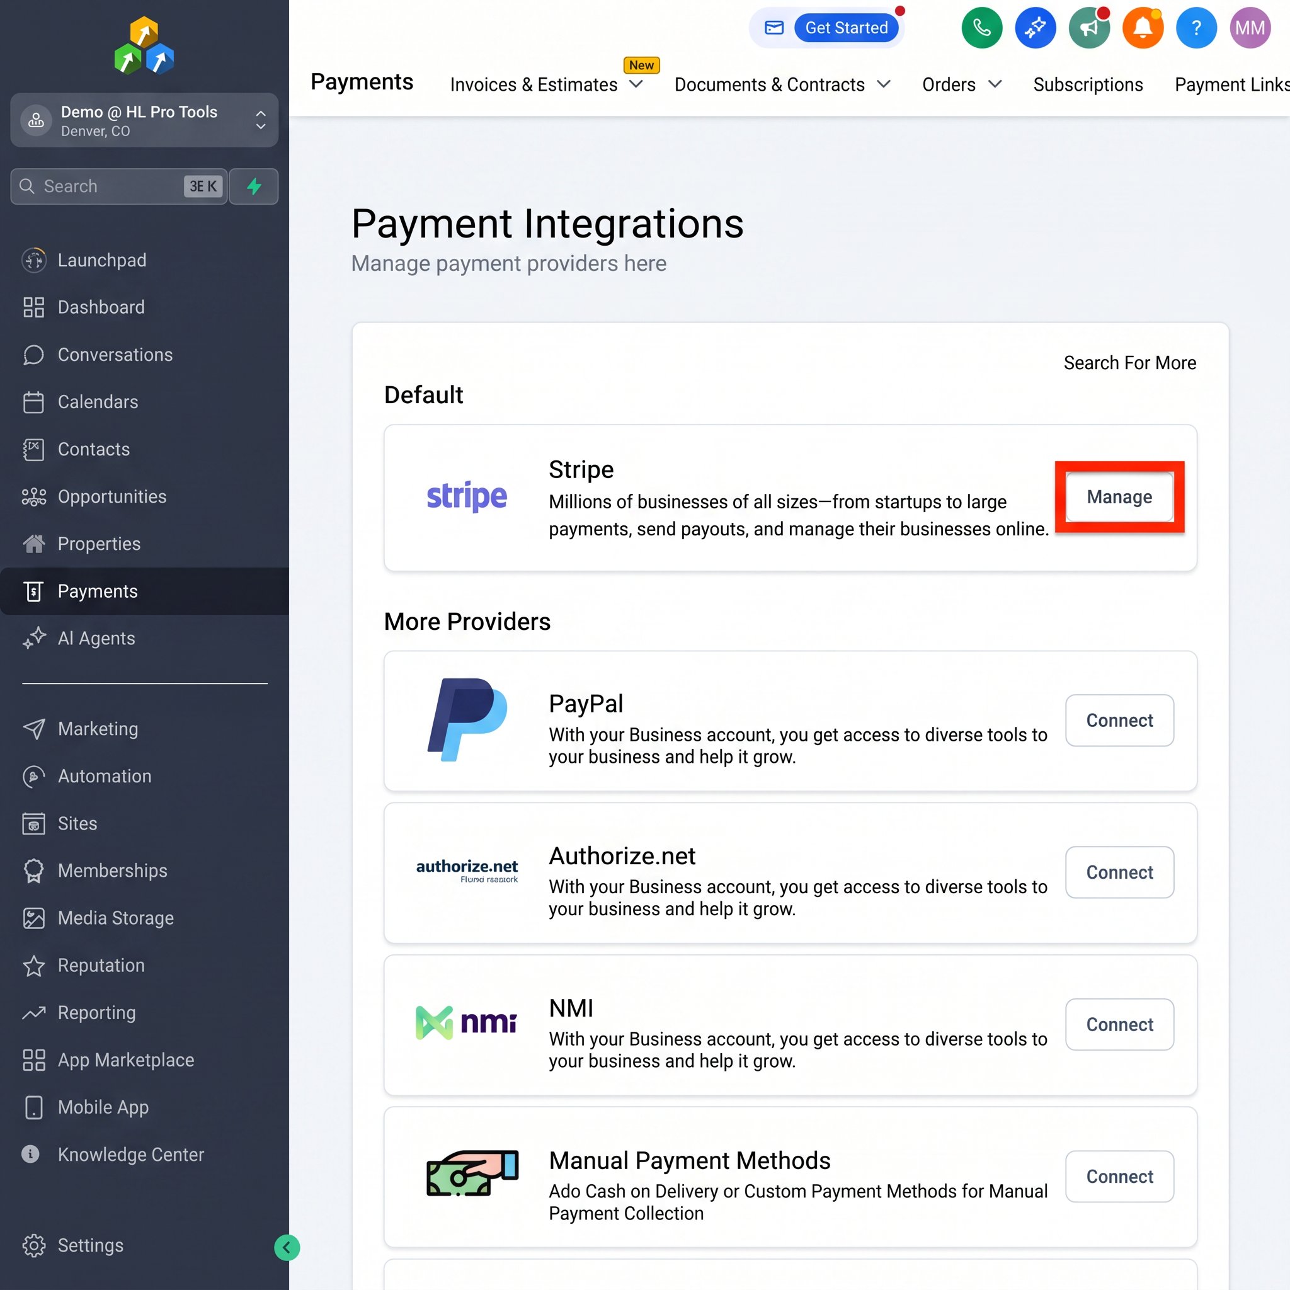This screenshot has width=1290, height=1290.
Task: Connect the Authorize.net provider
Action: click(x=1119, y=872)
